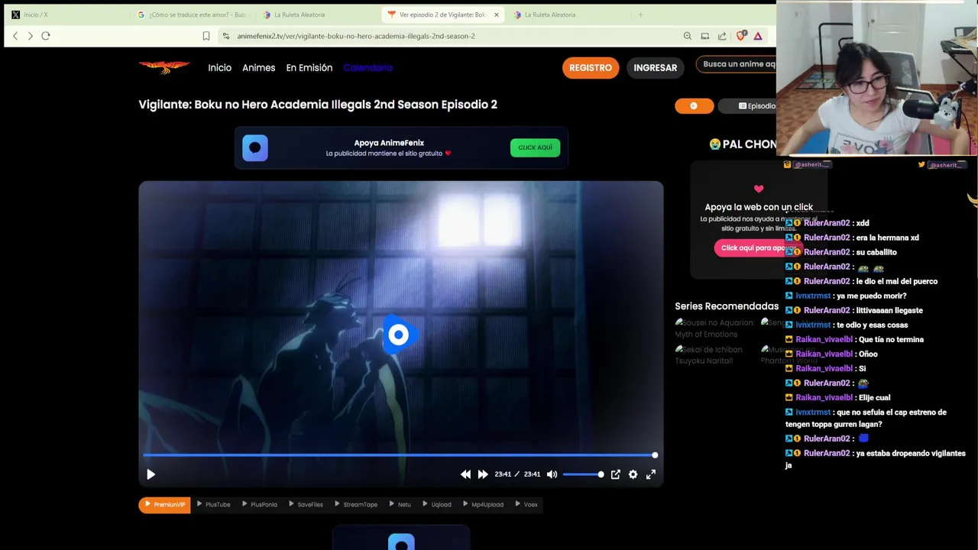Skip forward with the double-right arrow
Screen dimensions: 978x550
483,474
